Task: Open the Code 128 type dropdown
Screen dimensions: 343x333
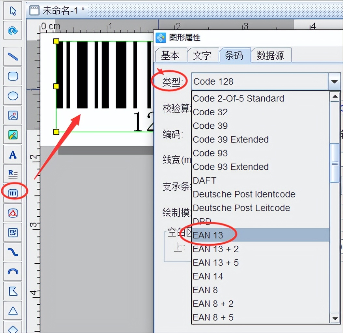Action: pyautogui.click(x=335, y=81)
